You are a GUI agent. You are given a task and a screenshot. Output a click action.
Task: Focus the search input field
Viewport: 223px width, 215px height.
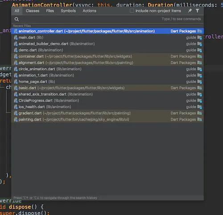pos(107,19)
